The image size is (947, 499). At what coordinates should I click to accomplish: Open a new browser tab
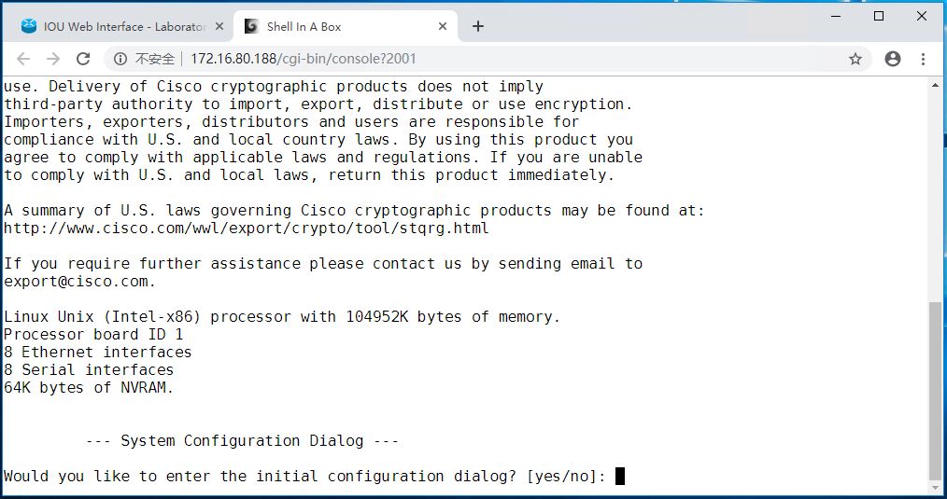point(478,26)
